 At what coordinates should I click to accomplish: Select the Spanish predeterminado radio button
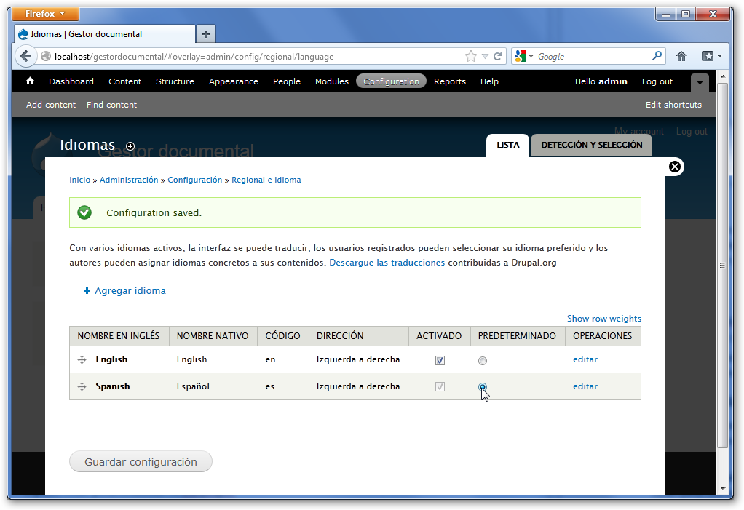point(483,387)
